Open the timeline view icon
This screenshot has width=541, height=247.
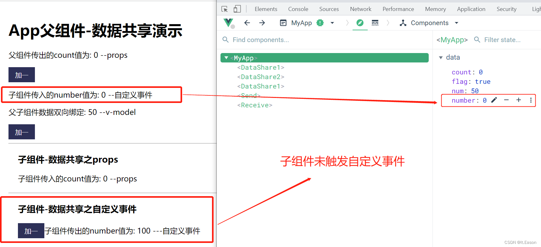(x=375, y=23)
